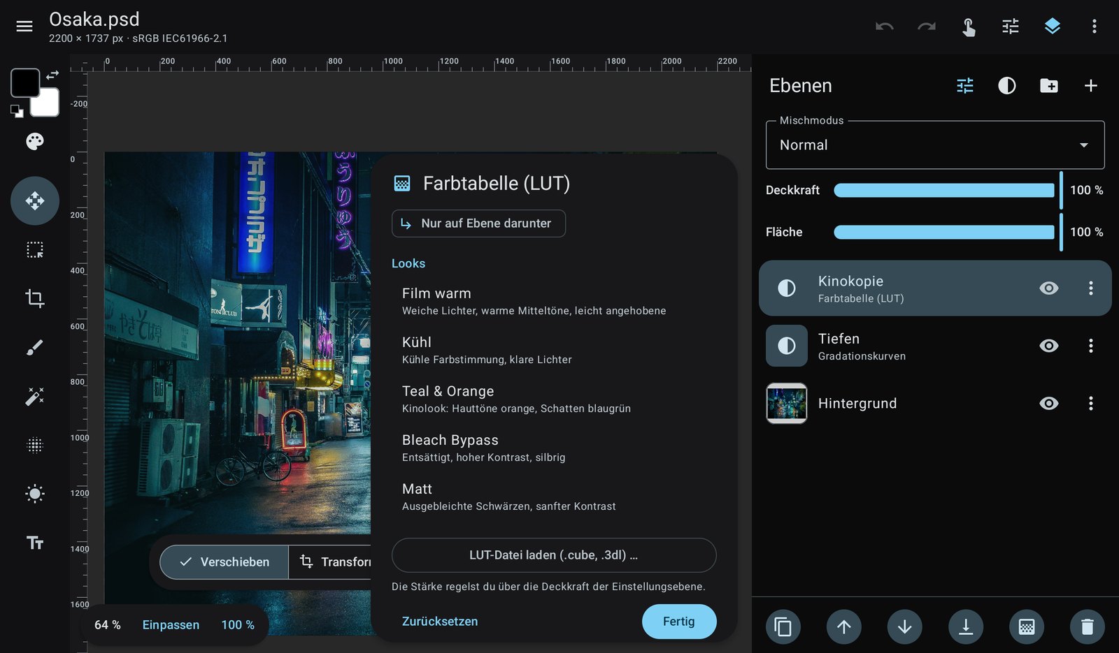The height and width of the screenshot is (653, 1119).
Task: Hide the Kinokopie layer
Action: (x=1049, y=288)
